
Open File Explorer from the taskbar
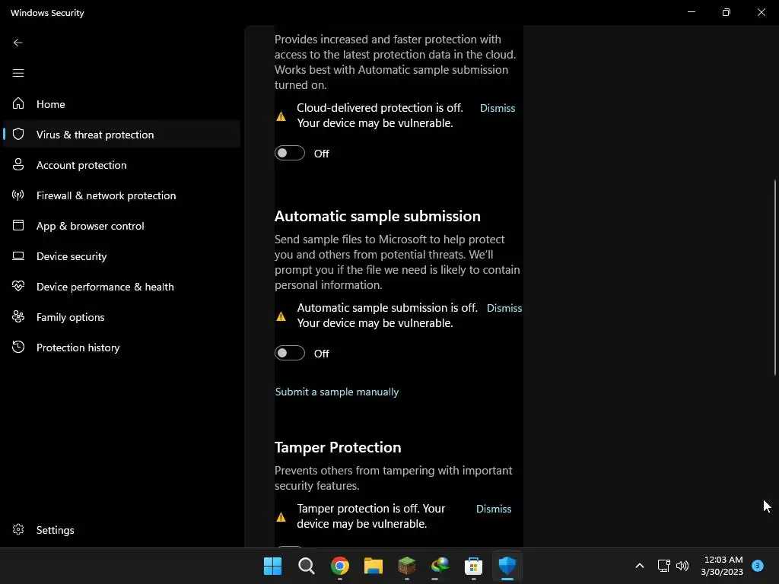pos(373,566)
